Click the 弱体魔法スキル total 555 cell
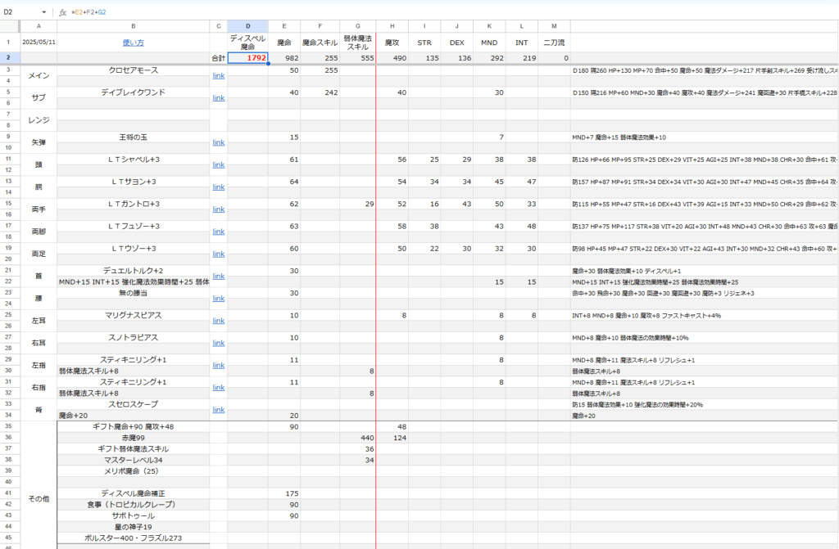 point(357,58)
